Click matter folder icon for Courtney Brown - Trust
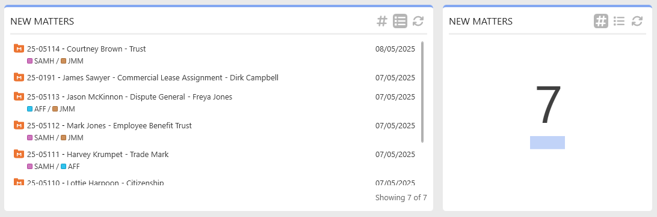The height and width of the screenshot is (217, 657). pos(19,49)
